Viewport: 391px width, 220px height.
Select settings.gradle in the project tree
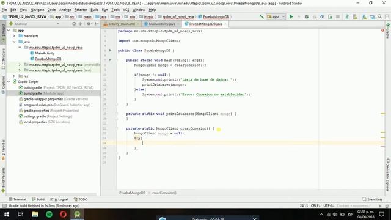point(35,116)
